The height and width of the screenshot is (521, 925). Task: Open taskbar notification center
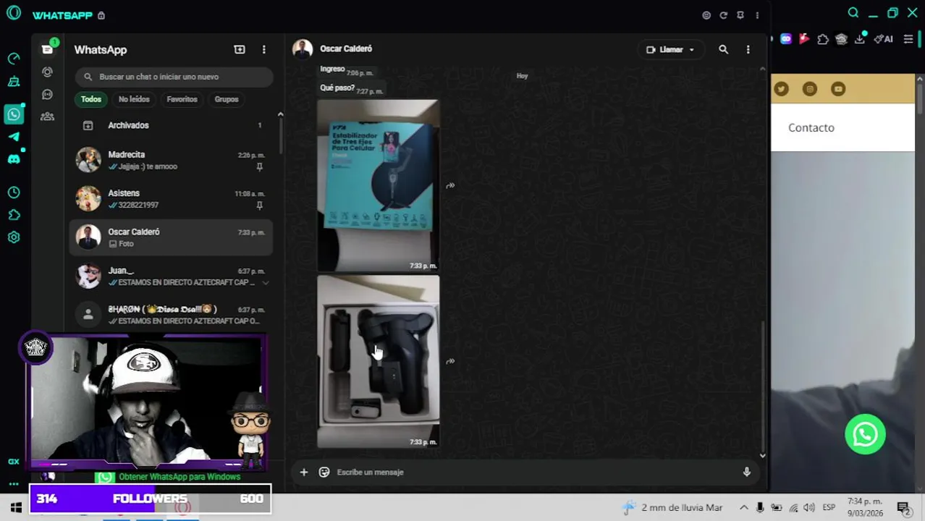coord(903,507)
